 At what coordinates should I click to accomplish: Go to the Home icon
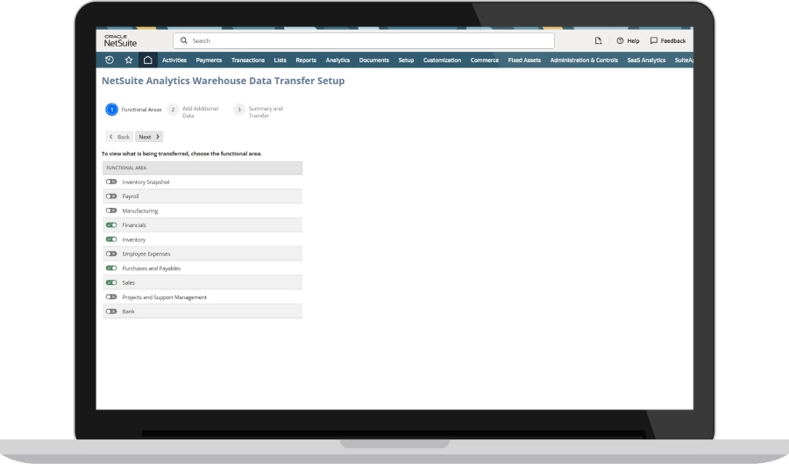(147, 61)
